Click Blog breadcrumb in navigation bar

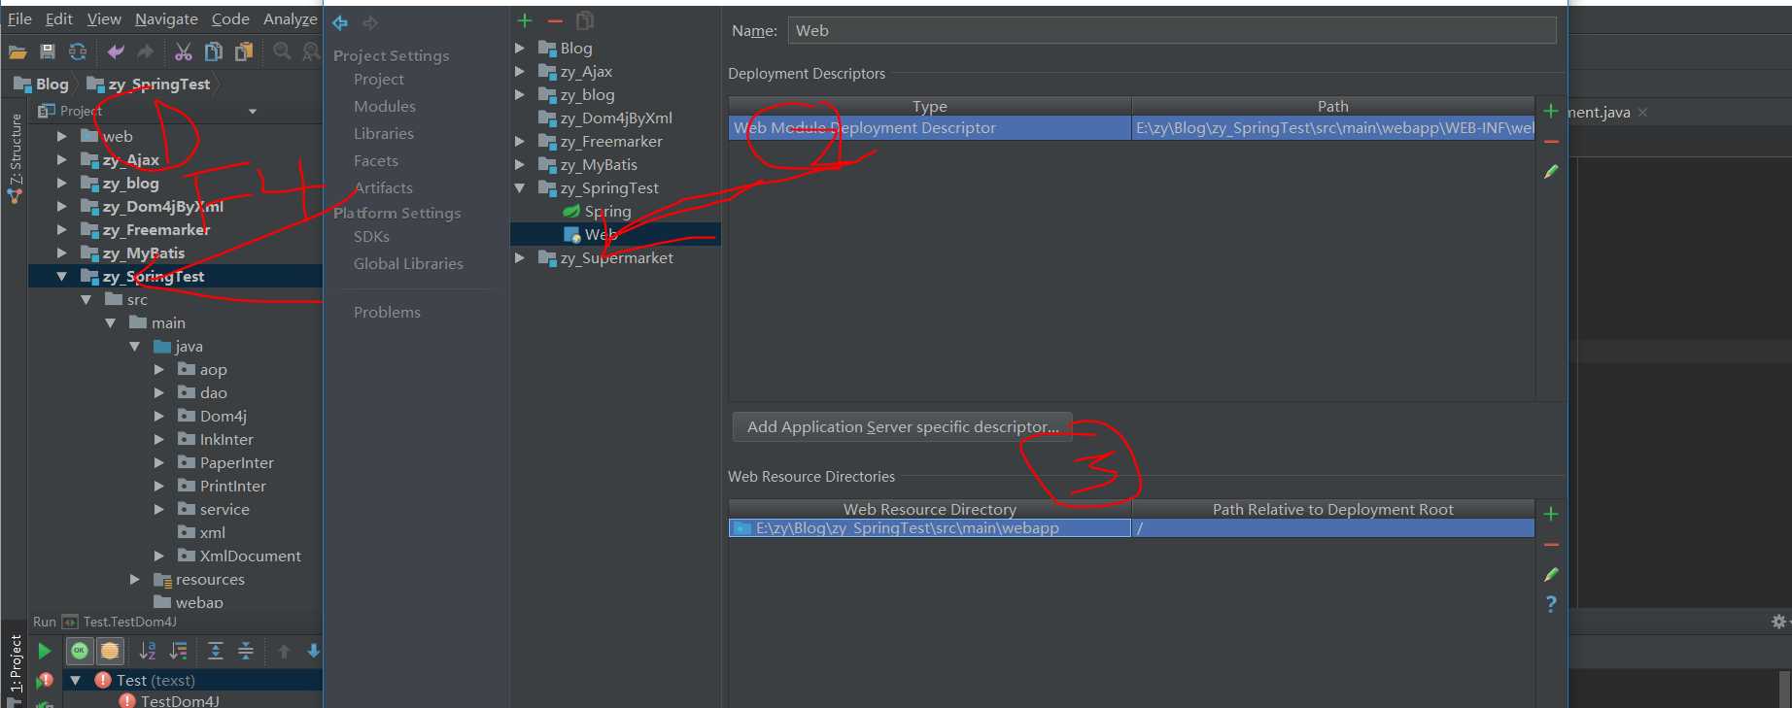(42, 84)
